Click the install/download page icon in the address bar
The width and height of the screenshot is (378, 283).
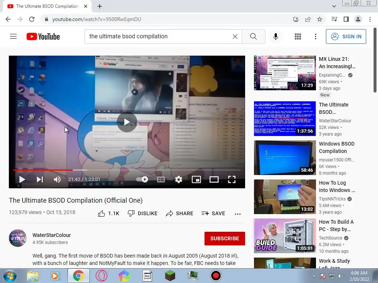[296, 19]
